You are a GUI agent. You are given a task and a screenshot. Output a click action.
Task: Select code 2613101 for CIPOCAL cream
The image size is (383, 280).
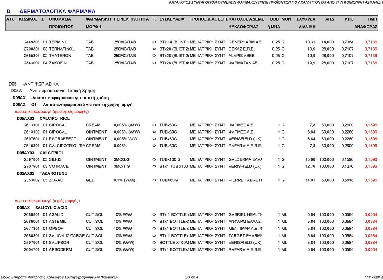[32, 125]
